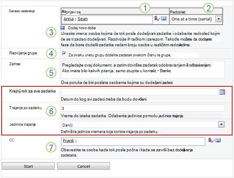The width and height of the screenshot is (234, 178).
Task: Open the Redosled order dropdown arrow
Action: 219,19
